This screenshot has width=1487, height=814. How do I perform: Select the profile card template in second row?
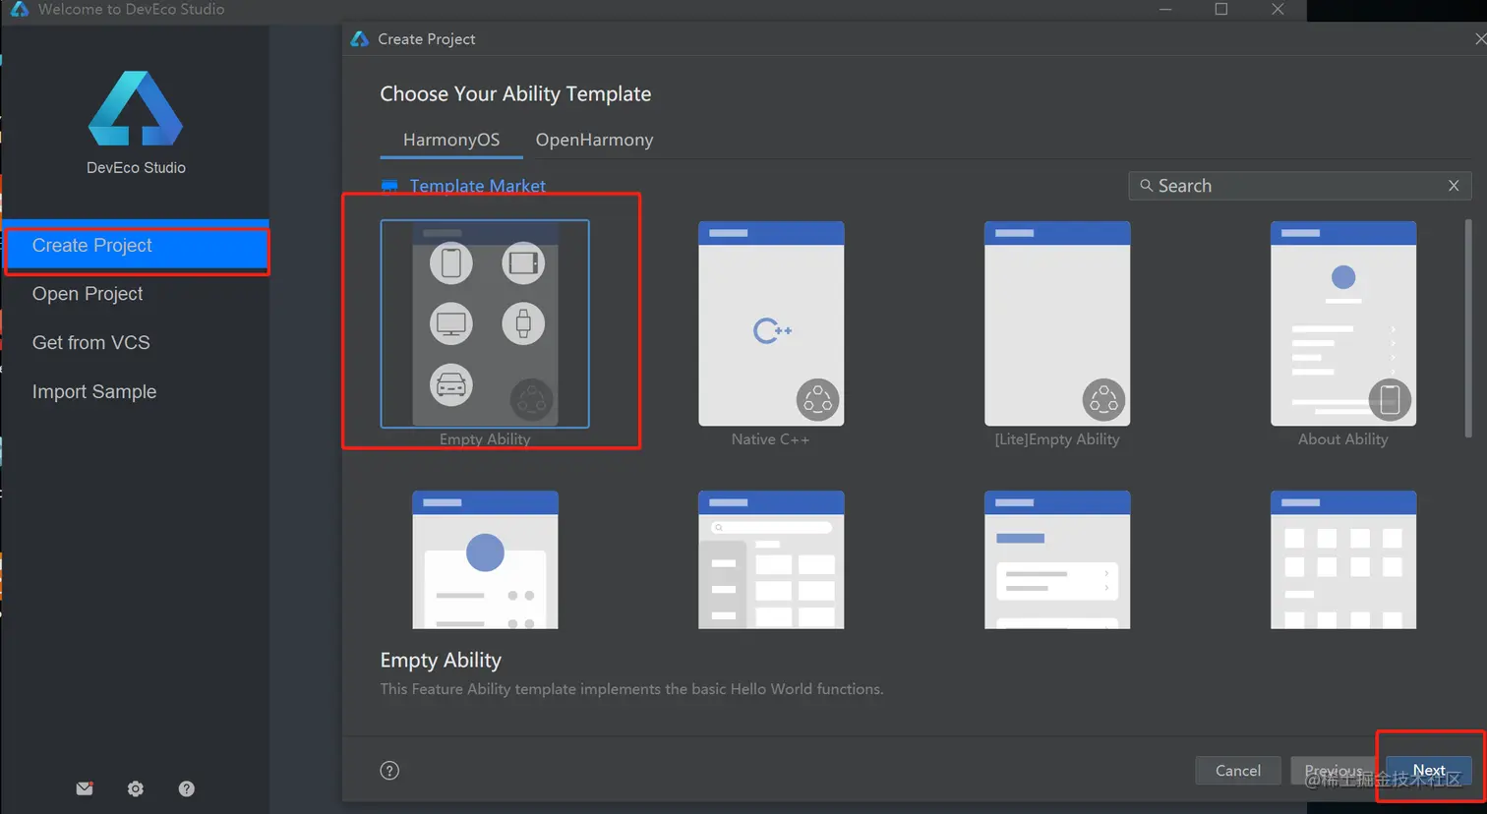tap(485, 560)
